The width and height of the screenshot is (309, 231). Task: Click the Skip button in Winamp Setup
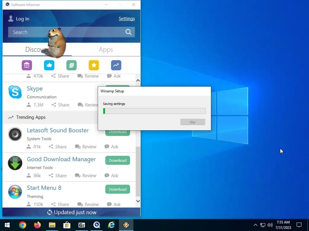coord(193,122)
